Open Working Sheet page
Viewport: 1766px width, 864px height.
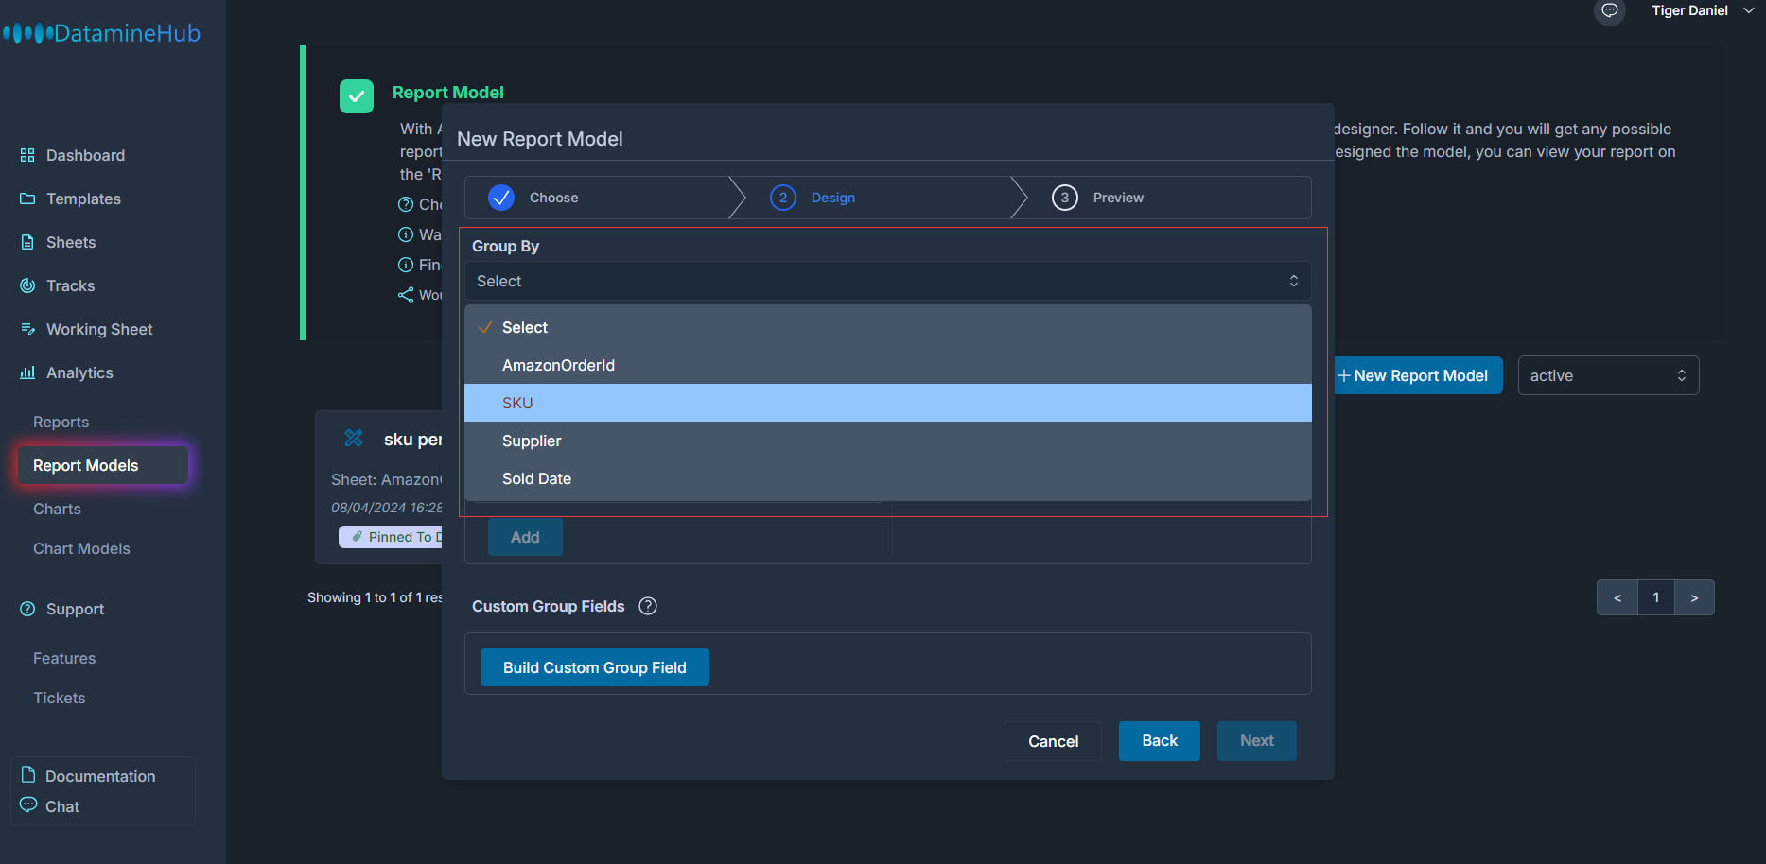pos(99,329)
